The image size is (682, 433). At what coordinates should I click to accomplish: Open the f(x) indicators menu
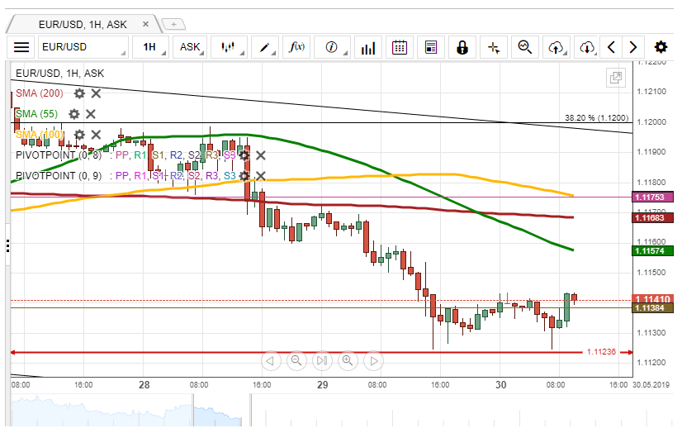(x=296, y=47)
